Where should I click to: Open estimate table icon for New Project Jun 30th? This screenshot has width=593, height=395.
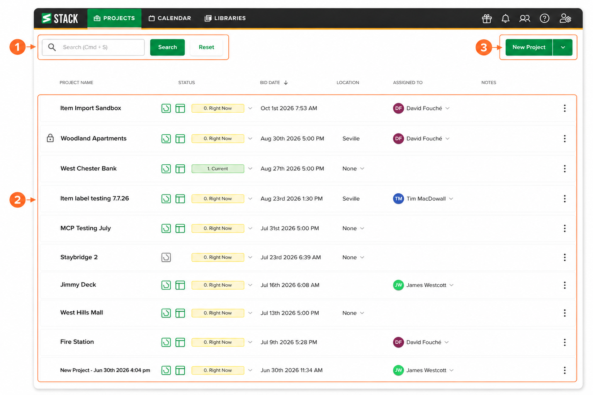tap(180, 370)
